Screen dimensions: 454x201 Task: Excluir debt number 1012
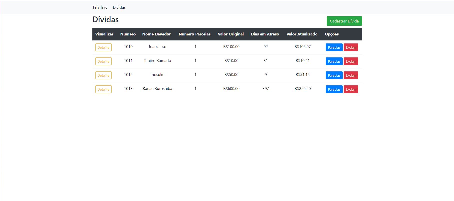351,75
